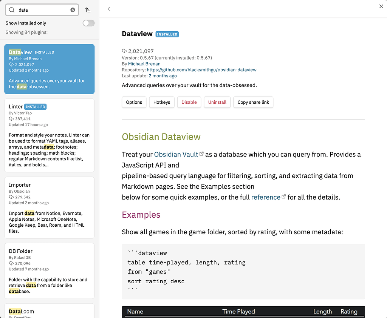387x318 pixels.
Task: Select the Importer plugin card
Action: [49, 207]
